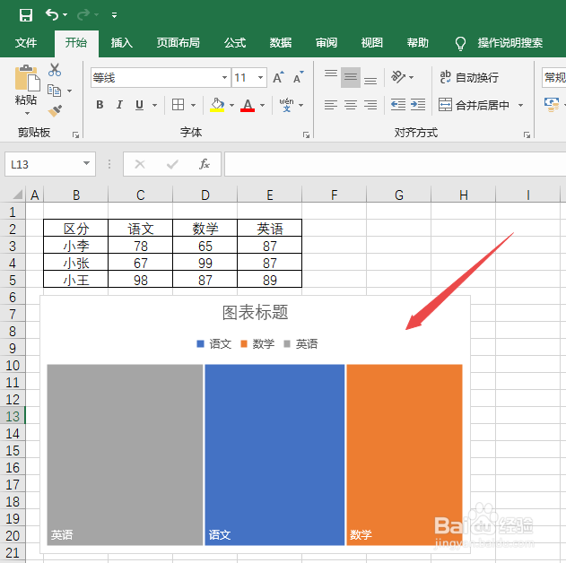566x563 pixels.
Task: Click the Increase Indent icon
Action: [418, 105]
